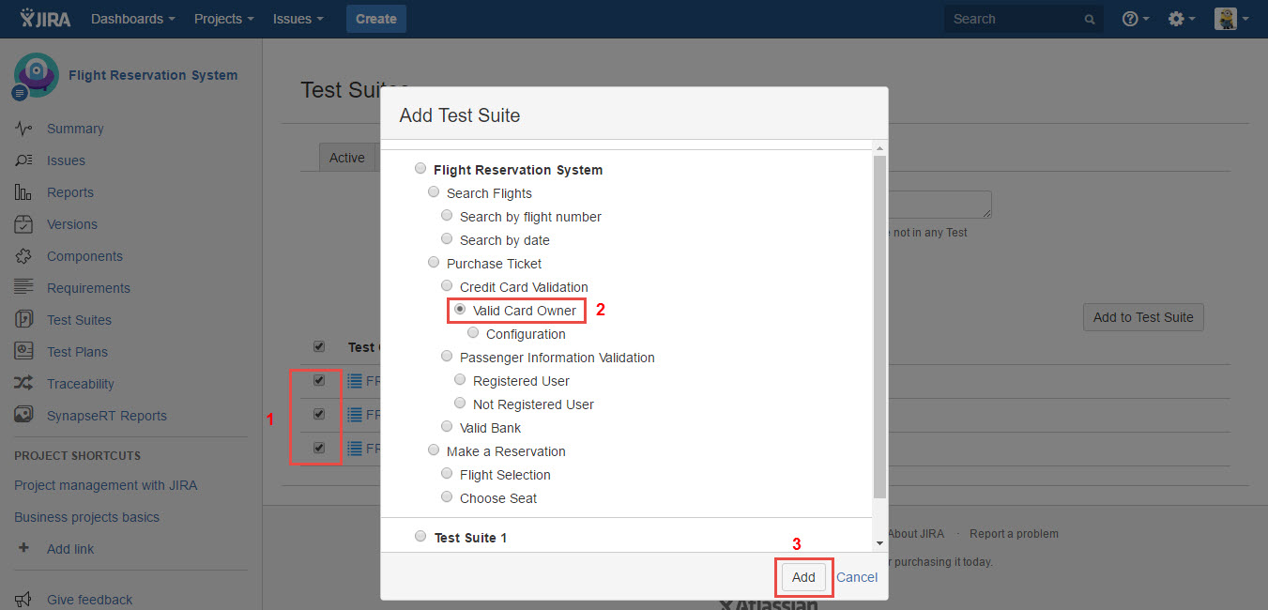This screenshot has width=1268, height=610.
Task: Click the Reports bar chart icon
Action: (24, 192)
